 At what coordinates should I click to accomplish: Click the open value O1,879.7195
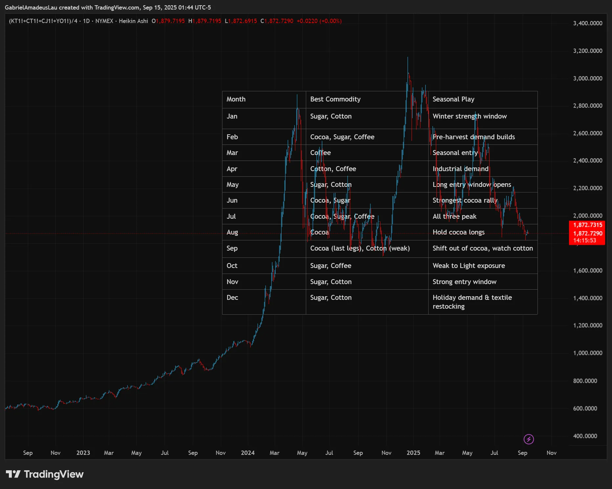168,21
